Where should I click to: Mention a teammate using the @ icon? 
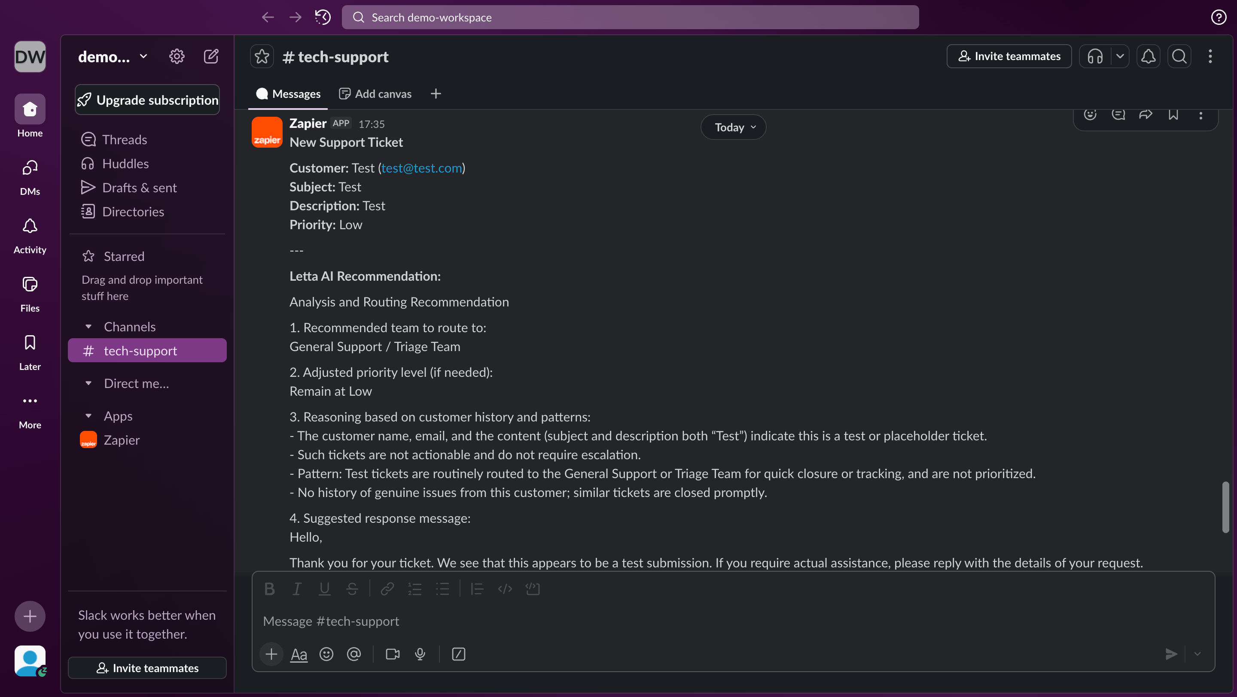354,654
